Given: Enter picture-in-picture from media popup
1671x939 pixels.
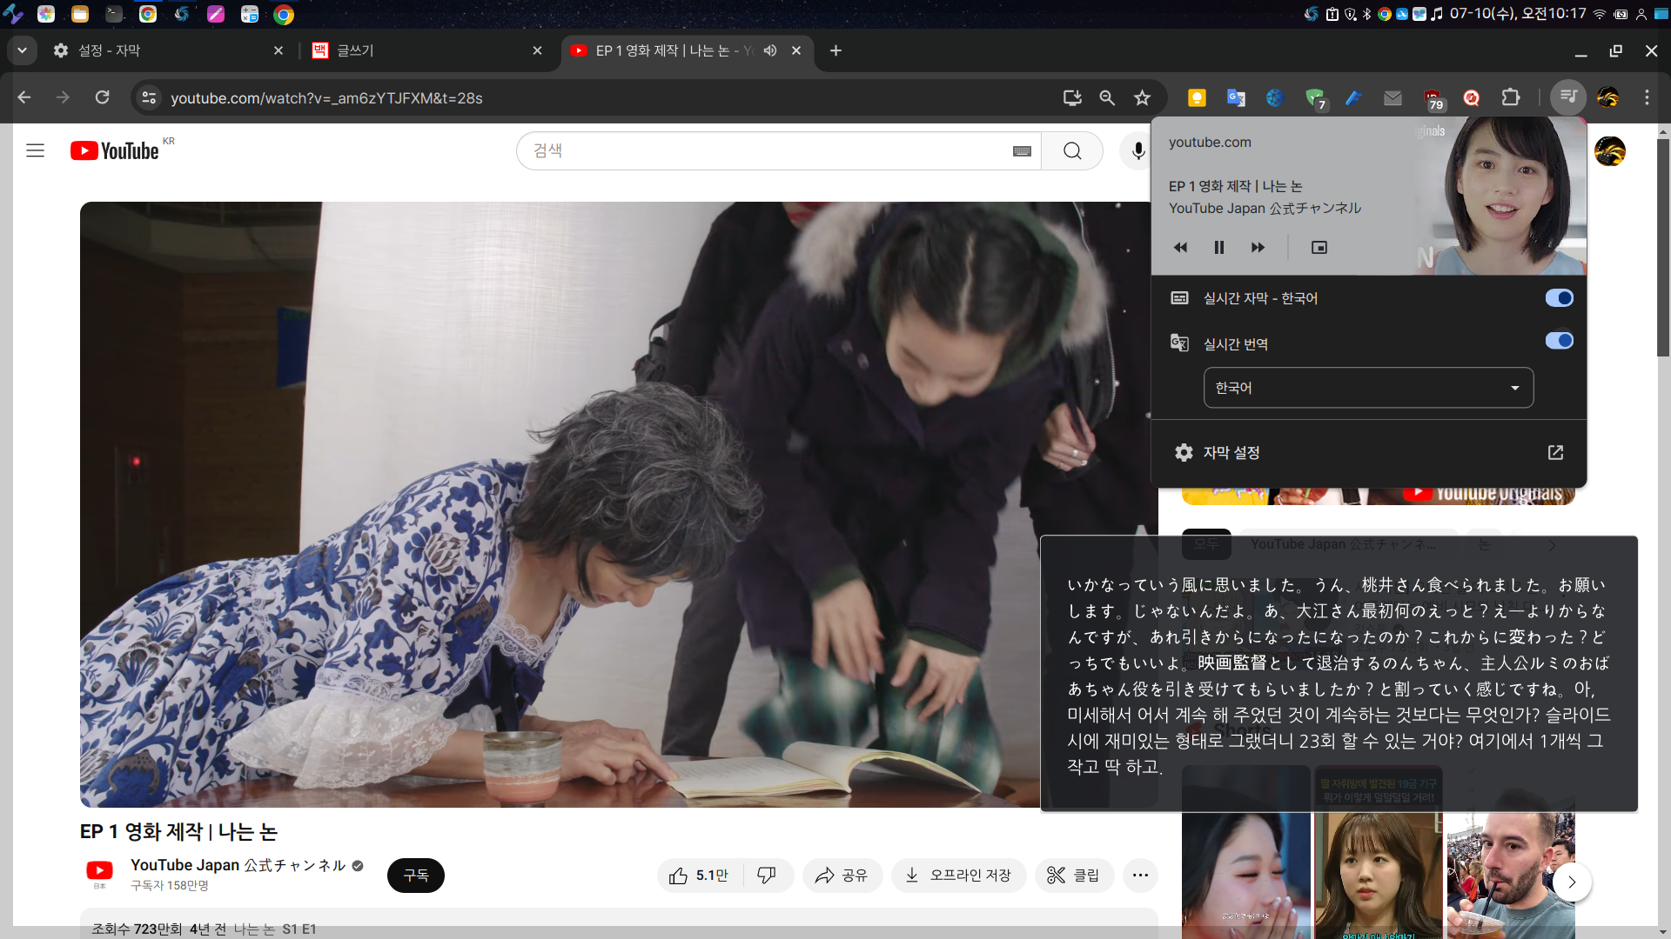Looking at the screenshot, I should tap(1319, 248).
